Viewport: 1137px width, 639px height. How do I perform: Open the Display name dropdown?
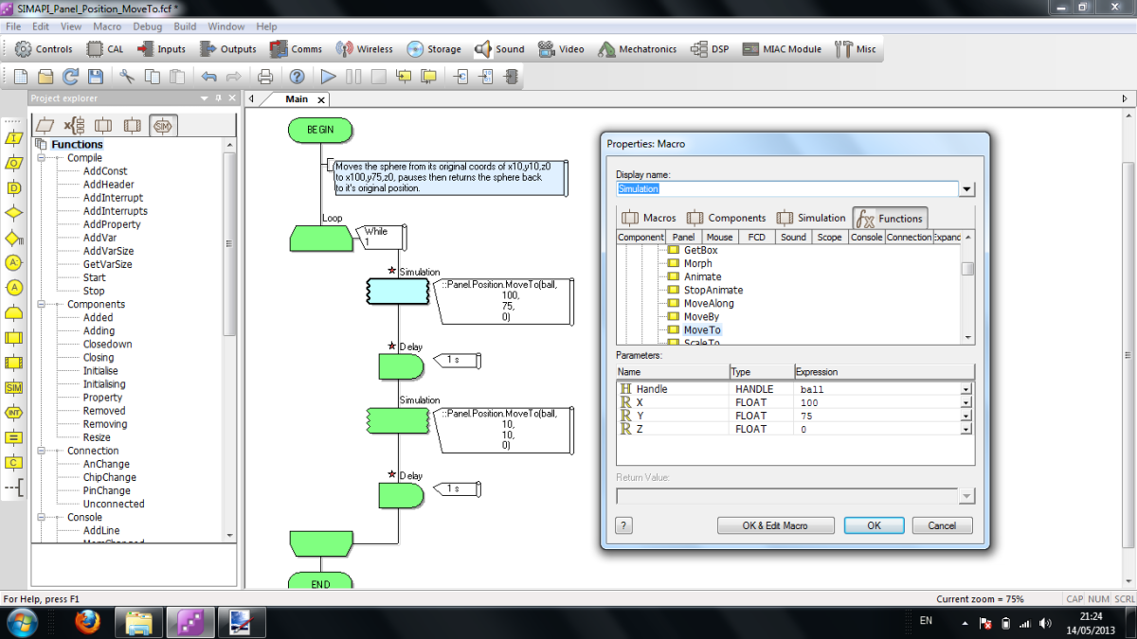(x=966, y=188)
